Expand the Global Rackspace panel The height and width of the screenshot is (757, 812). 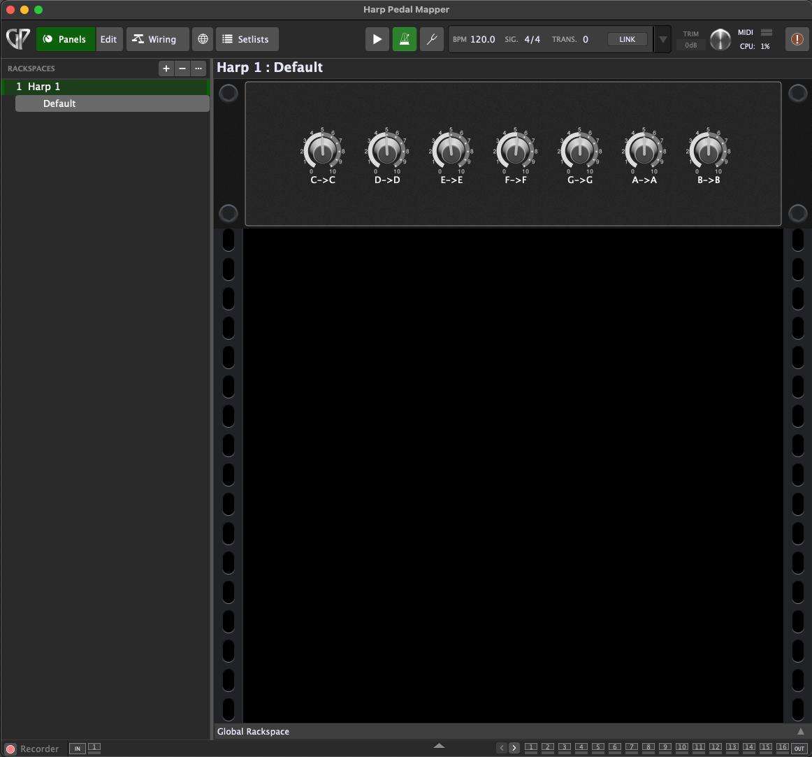pyautogui.click(x=801, y=731)
